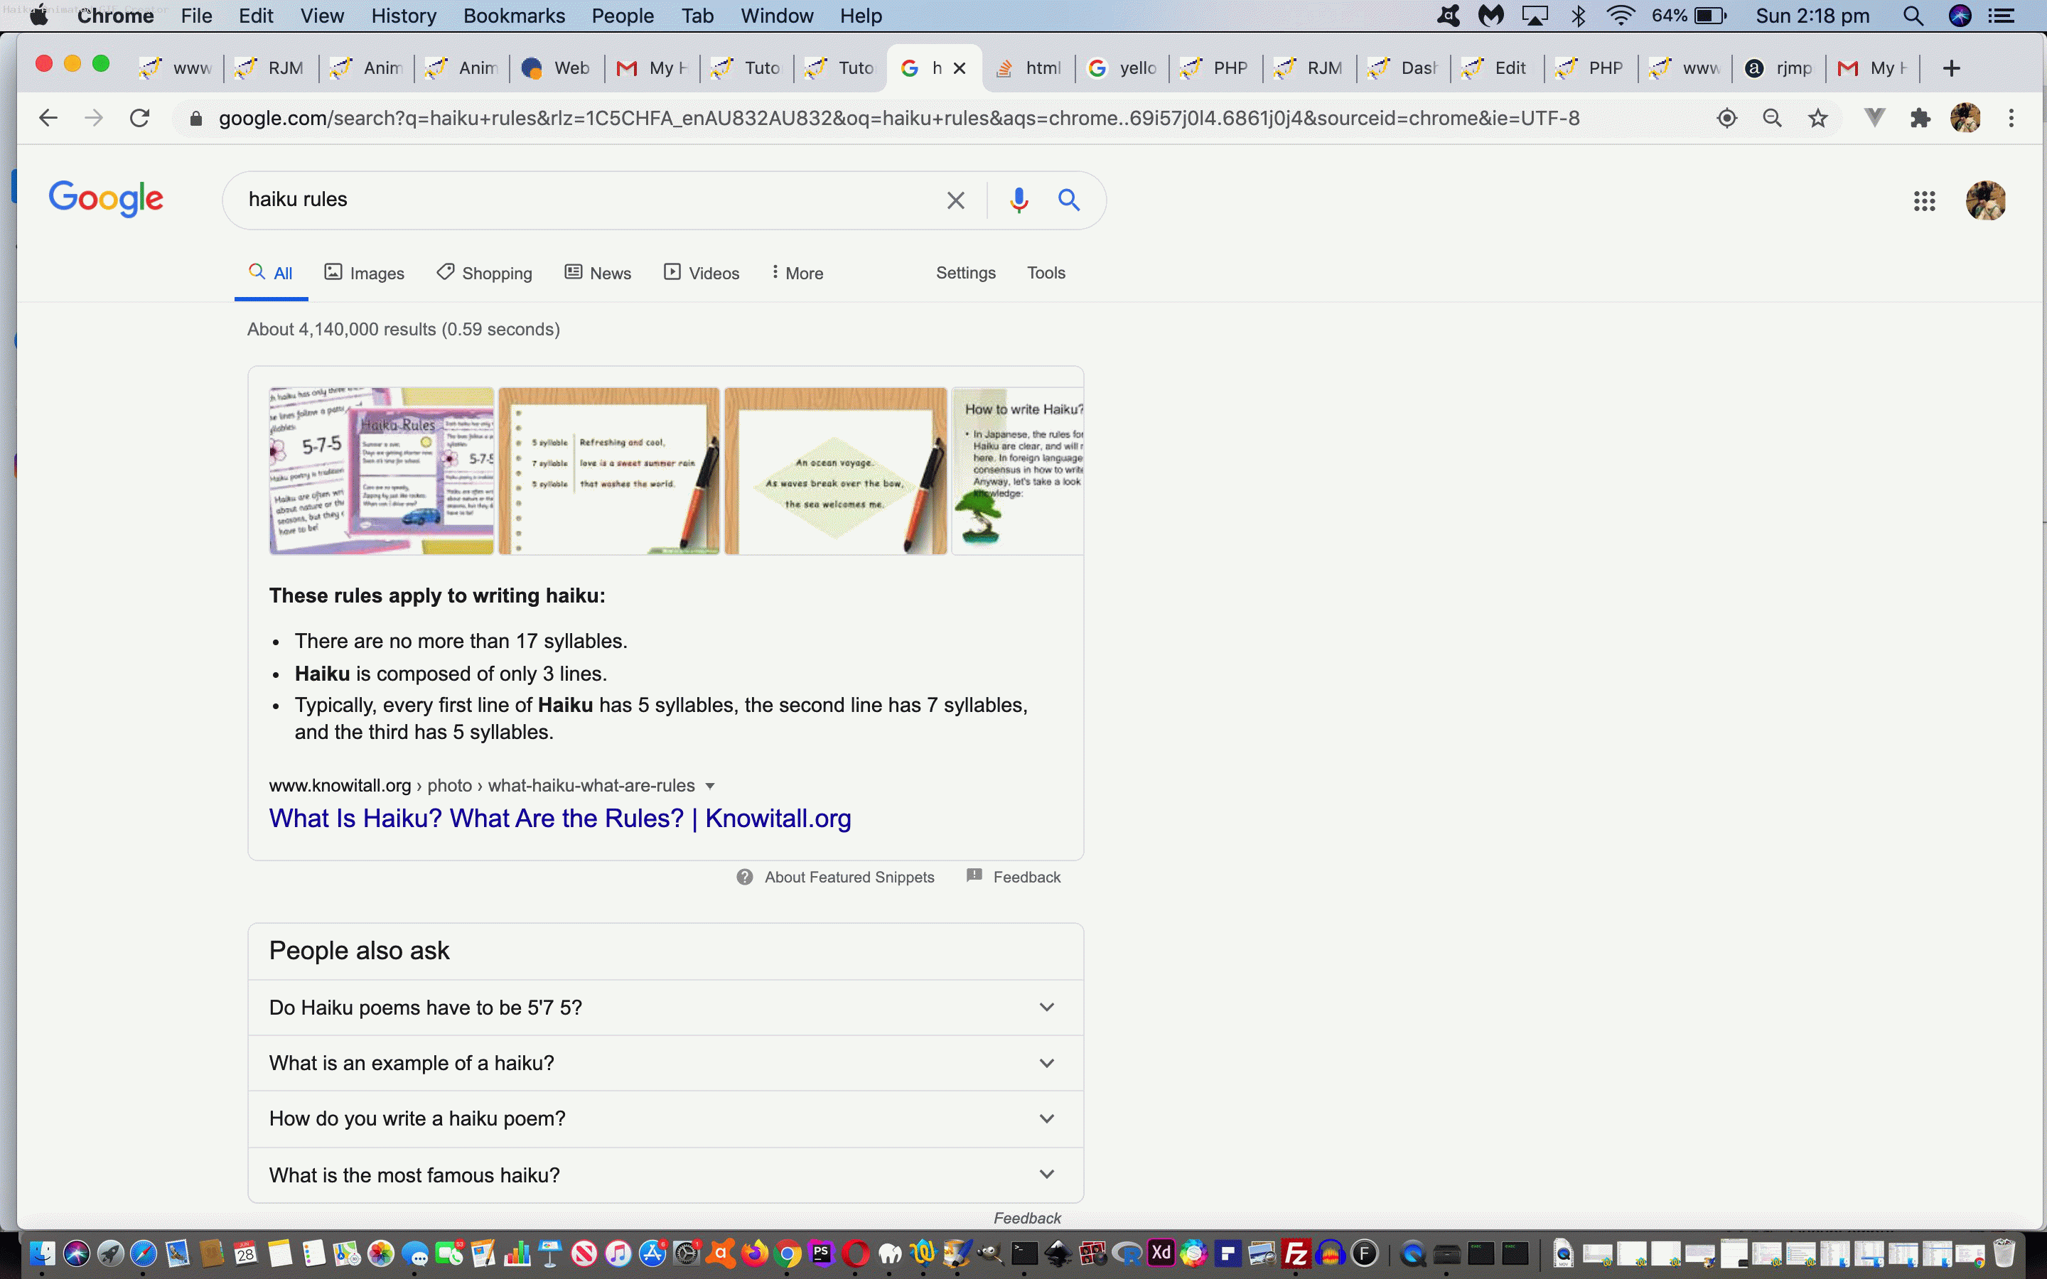
Task: Open the Haiku Rules 5-7-5 thumbnail
Action: click(x=382, y=471)
